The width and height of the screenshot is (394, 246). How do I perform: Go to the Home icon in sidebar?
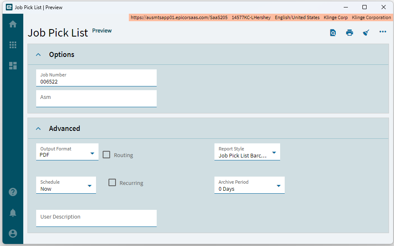[13, 24]
